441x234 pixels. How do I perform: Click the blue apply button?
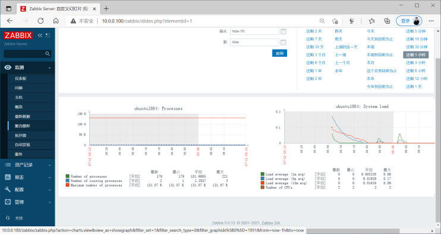click(279, 53)
